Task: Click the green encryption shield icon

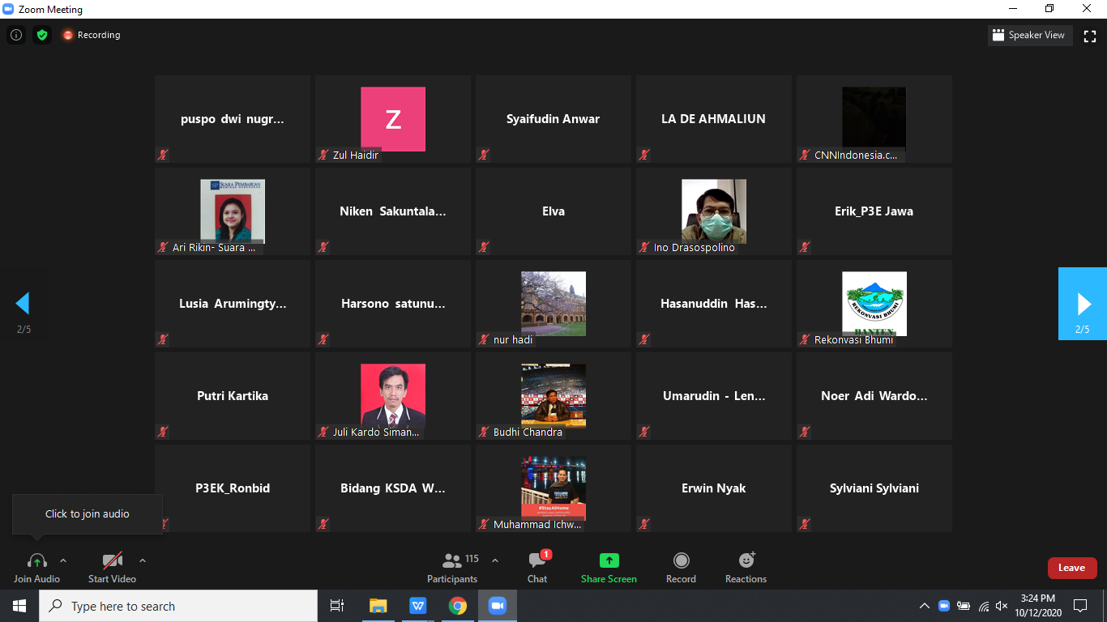Action: 42,35
